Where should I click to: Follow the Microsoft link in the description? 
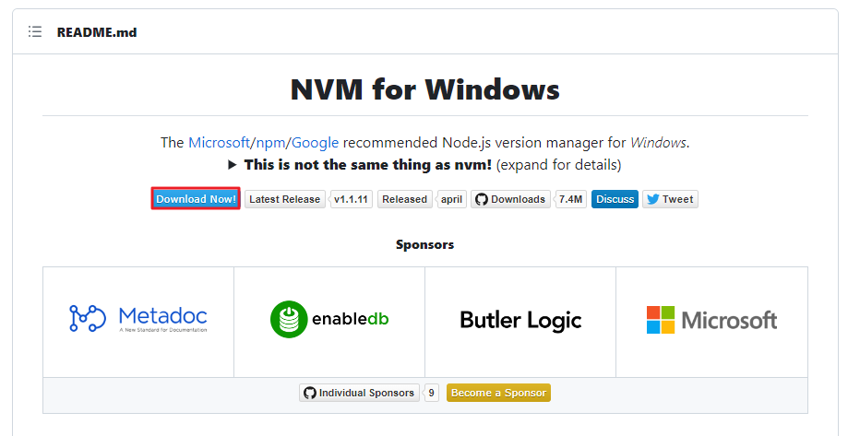[219, 143]
